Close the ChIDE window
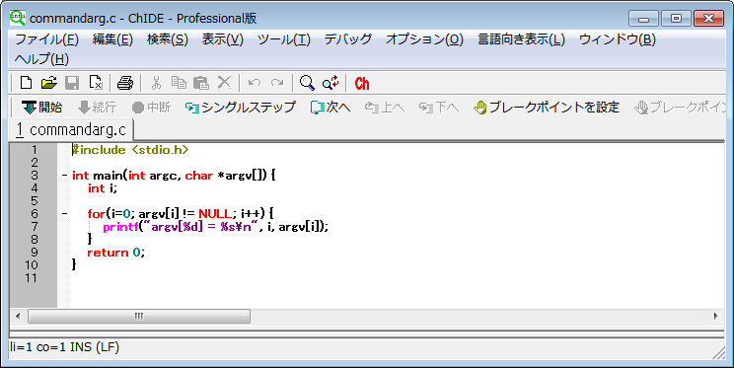Image resolution: width=734 pixels, height=368 pixels. [x=708, y=19]
